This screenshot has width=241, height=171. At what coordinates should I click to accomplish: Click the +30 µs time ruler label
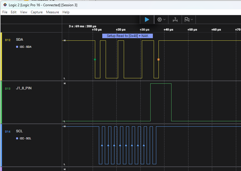tap(144, 29)
